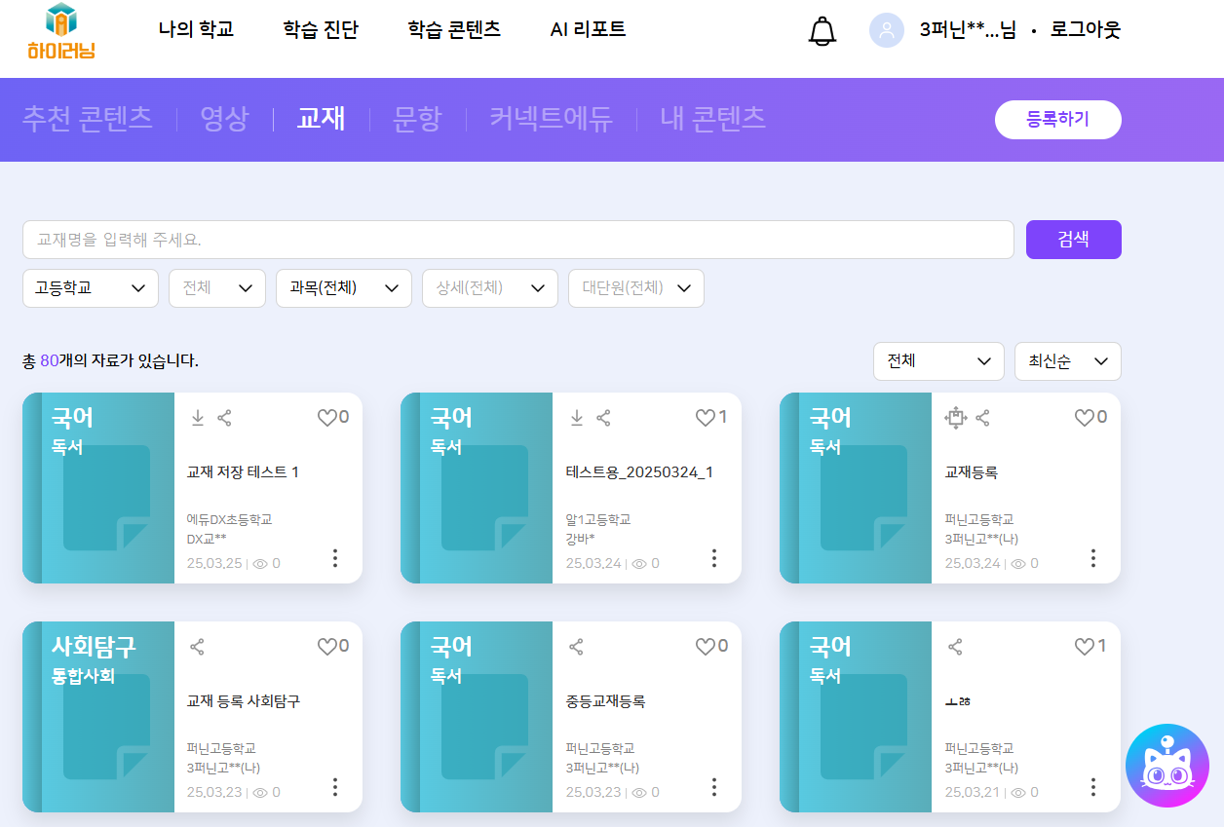Open more options for '교재 등록 사회탐구' card
1224x827 pixels.
[335, 787]
